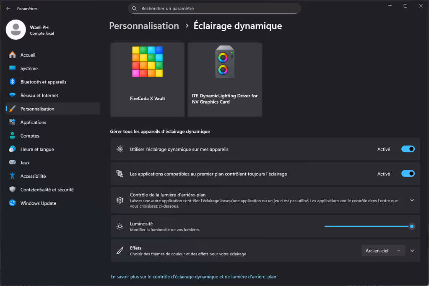Open the En savoir plus link
The height and width of the screenshot is (286, 429).
pos(193,276)
